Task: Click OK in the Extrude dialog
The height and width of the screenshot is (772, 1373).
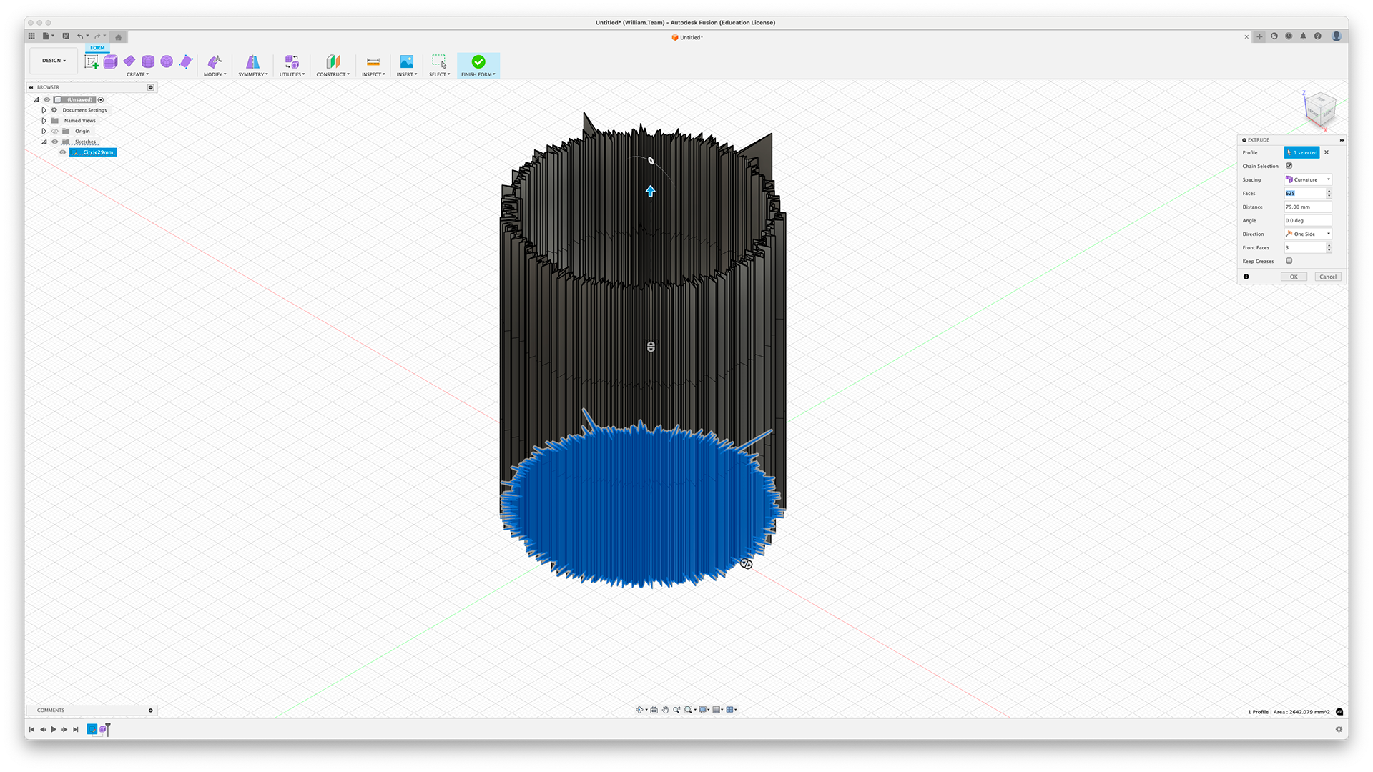Action: click(x=1294, y=277)
